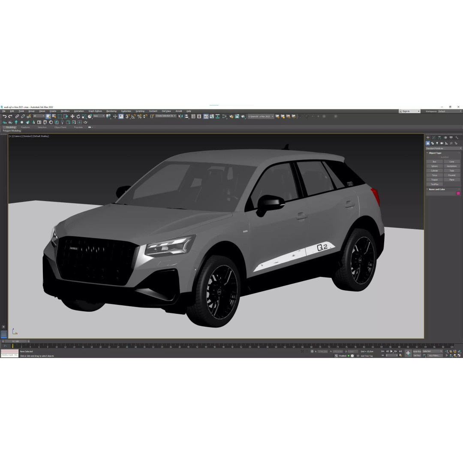Open the selection filter All dropdown
The image size is (463, 463).
point(39,116)
